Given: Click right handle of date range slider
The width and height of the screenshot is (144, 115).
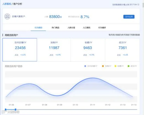Looking at the screenshot, I should 15,109.
